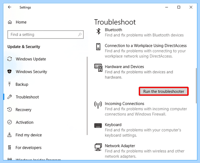Minimize the Settings window
Viewport: 200px width, 163px height.
click(166, 7)
